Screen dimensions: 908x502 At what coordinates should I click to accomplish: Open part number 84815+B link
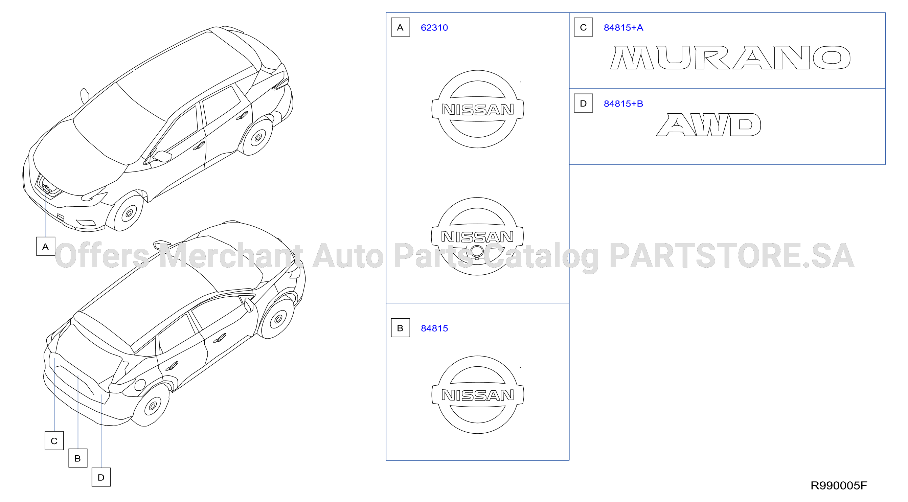click(623, 104)
